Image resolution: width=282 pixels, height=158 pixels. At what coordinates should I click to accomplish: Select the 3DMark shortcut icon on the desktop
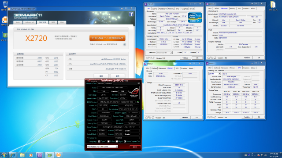click(x=4, y=20)
